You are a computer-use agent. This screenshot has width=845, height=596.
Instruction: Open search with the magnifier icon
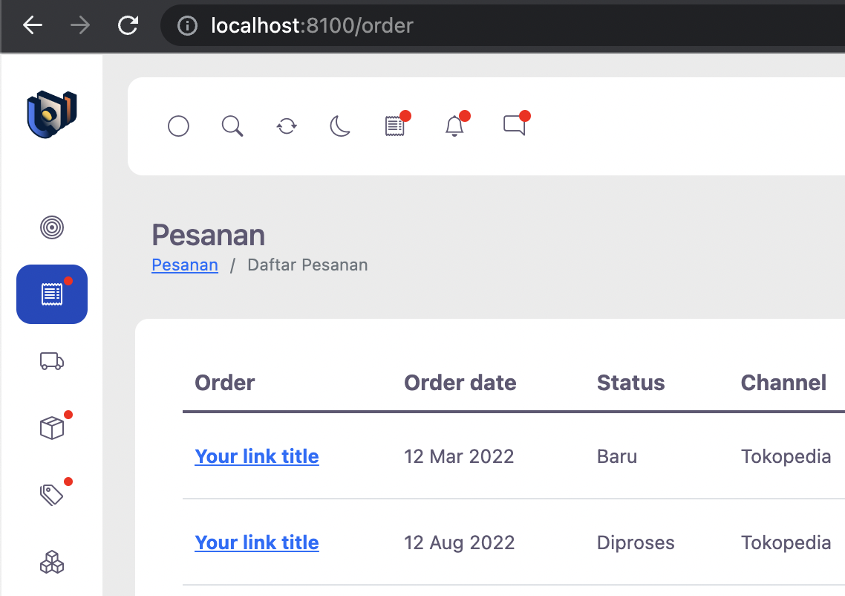click(x=232, y=126)
